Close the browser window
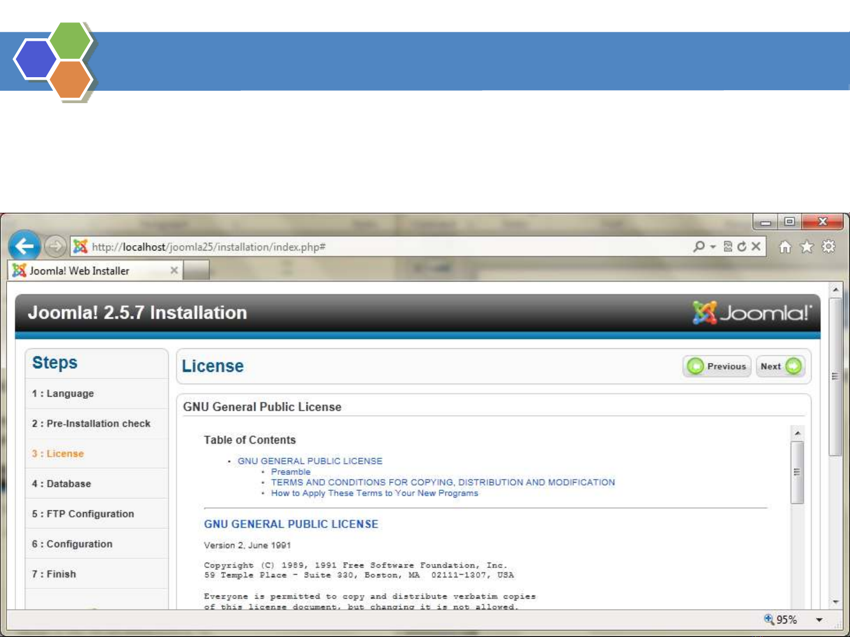Screen dimensions: 850x637 [823, 222]
